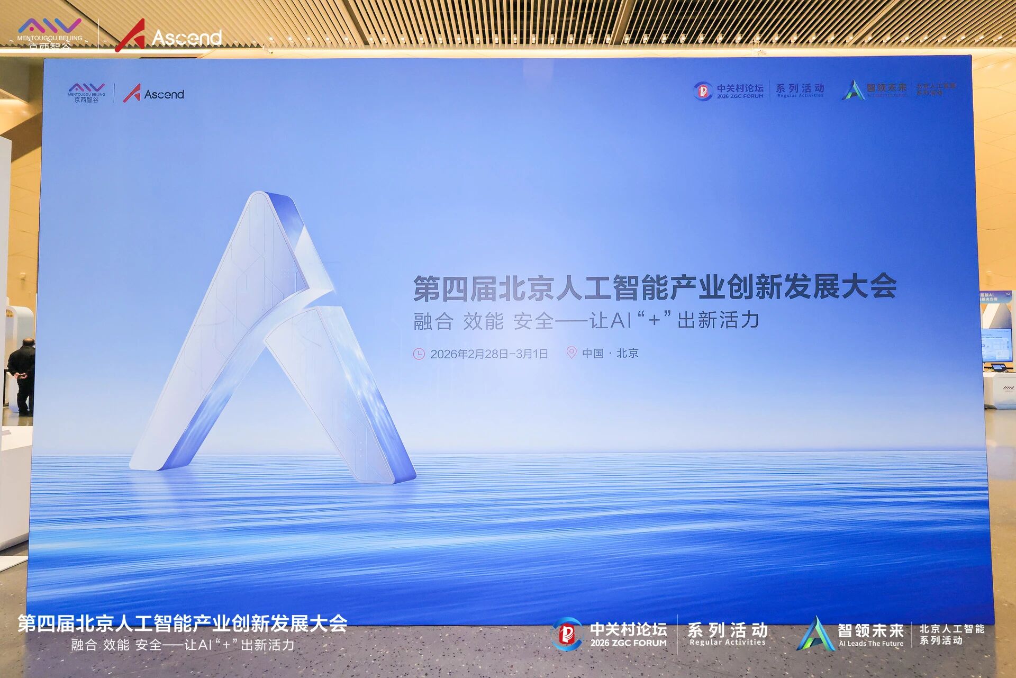The width and height of the screenshot is (1016, 678).
Task: Click the date text 2026年2月28日-3月1日
Action: coord(488,354)
